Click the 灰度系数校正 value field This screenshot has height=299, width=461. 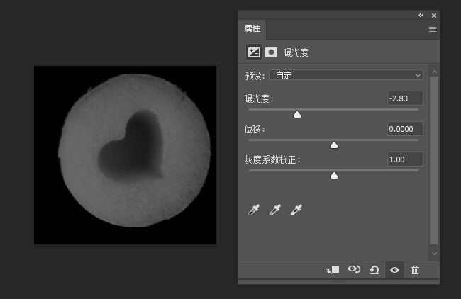click(405, 159)
